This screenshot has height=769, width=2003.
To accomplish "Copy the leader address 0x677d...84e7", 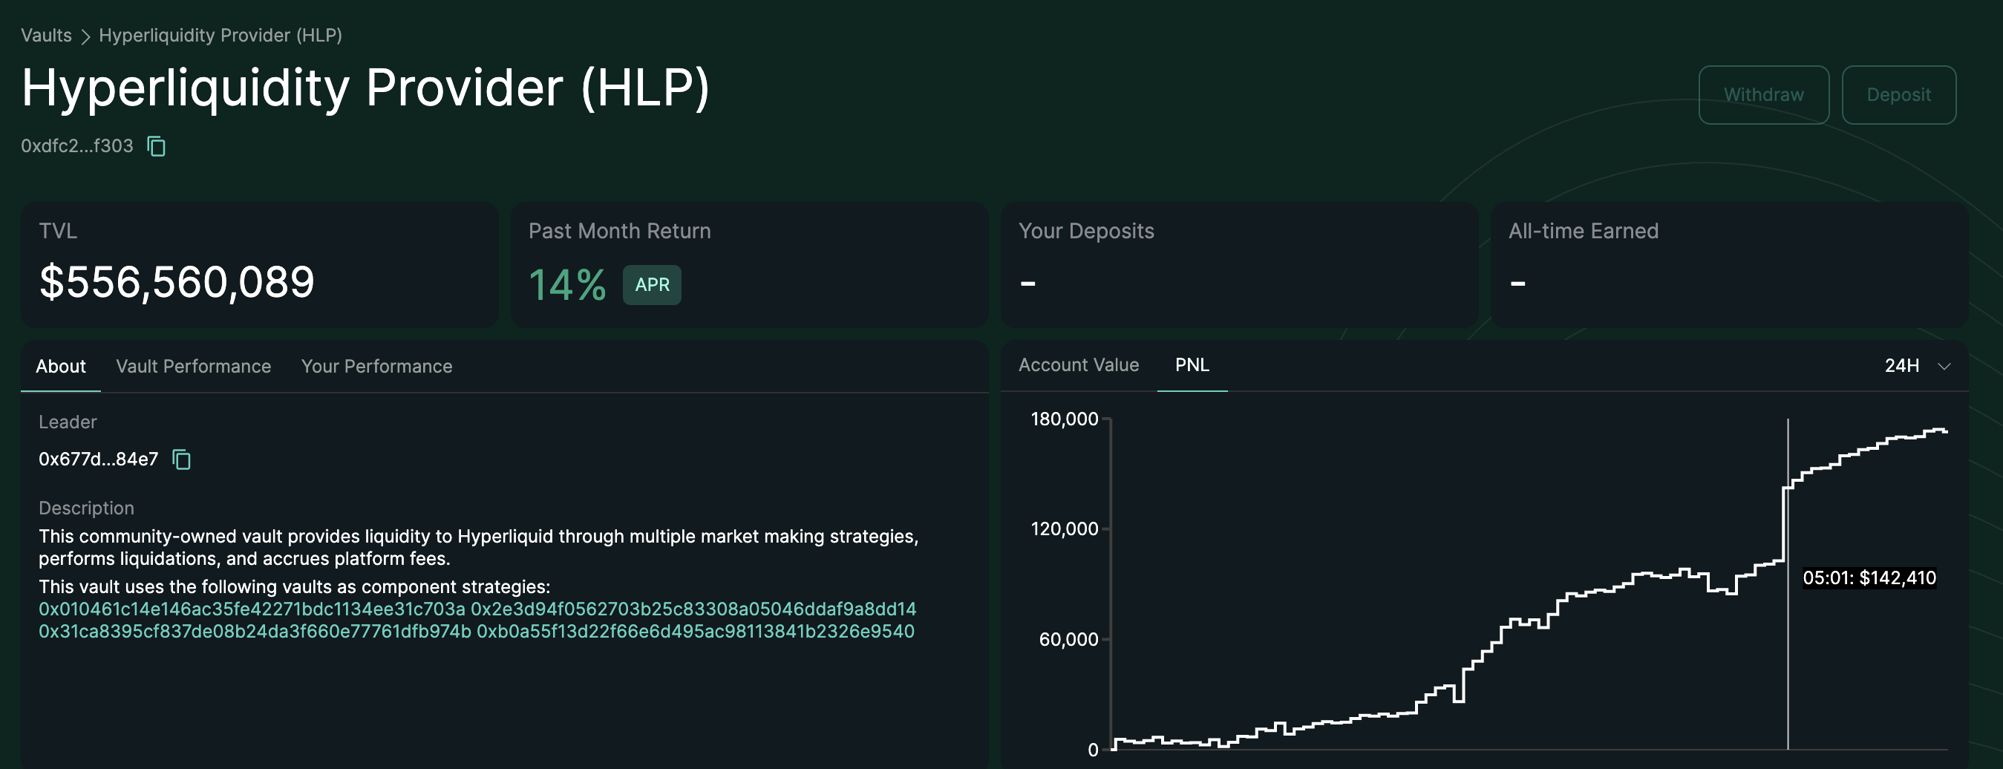I will point(181,459).
